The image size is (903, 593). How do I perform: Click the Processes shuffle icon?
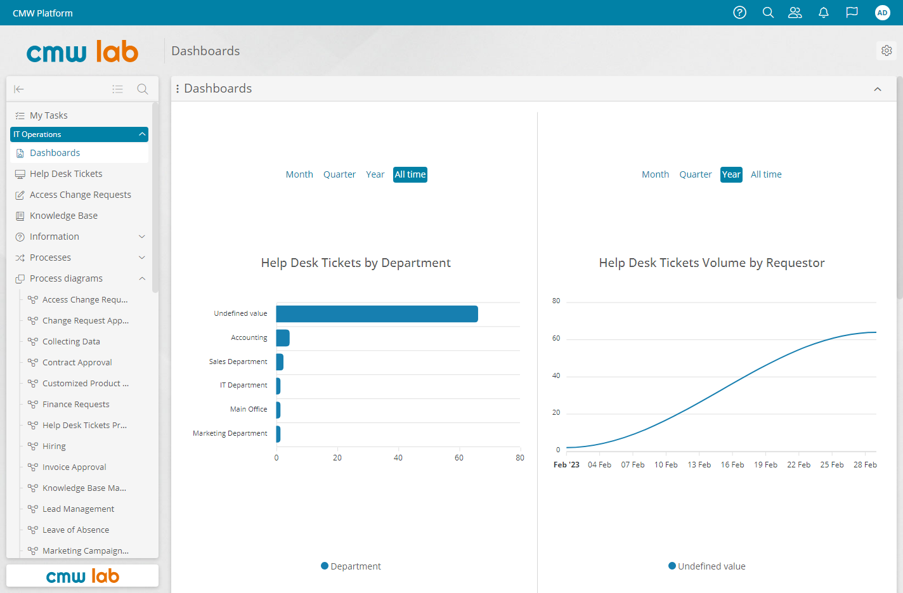pos(20,257)
